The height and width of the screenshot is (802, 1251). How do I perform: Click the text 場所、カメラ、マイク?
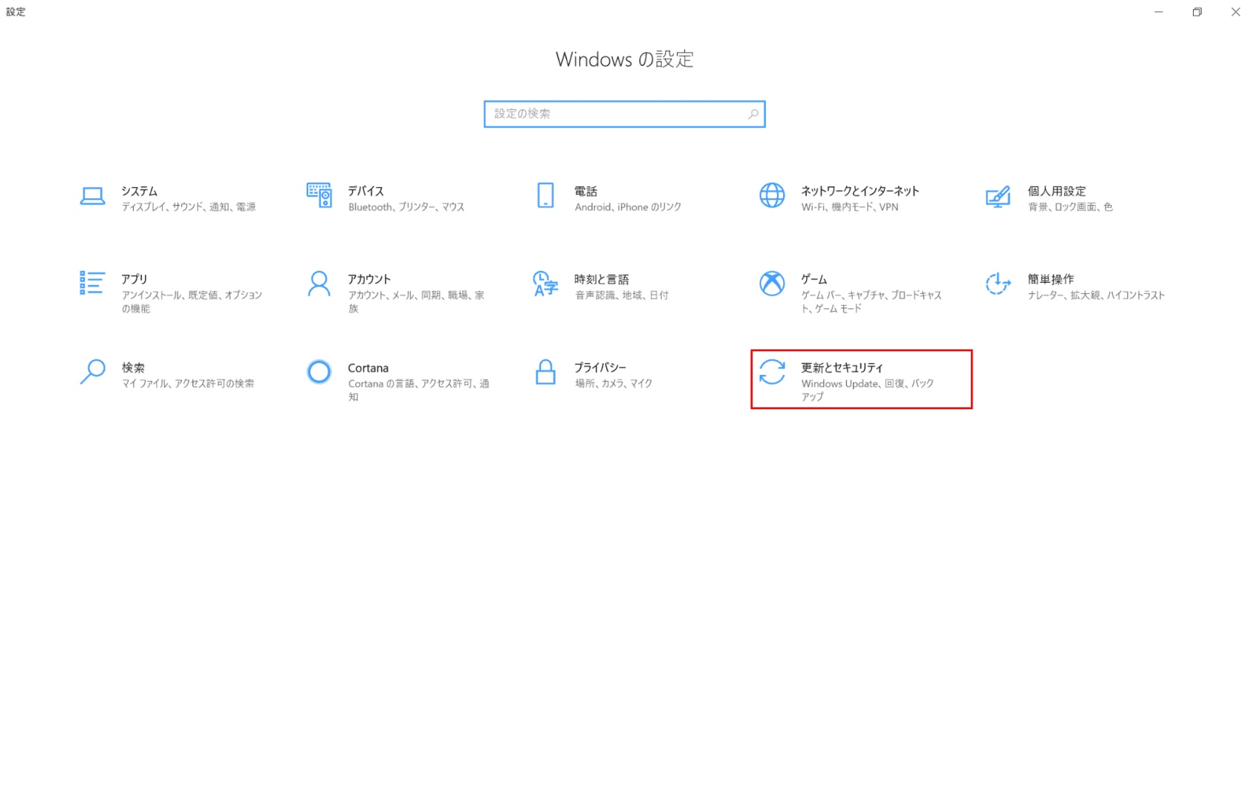coord(614,384)
